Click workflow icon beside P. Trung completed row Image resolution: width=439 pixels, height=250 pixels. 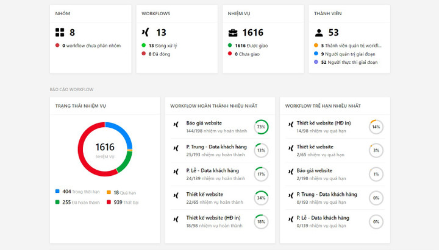coord(176,150)
